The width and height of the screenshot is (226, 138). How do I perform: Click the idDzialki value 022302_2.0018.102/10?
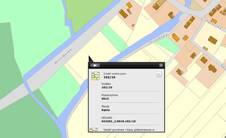click(x=118, y=121)
